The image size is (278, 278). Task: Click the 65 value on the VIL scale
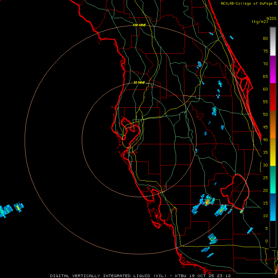click(x=265, y=77)
